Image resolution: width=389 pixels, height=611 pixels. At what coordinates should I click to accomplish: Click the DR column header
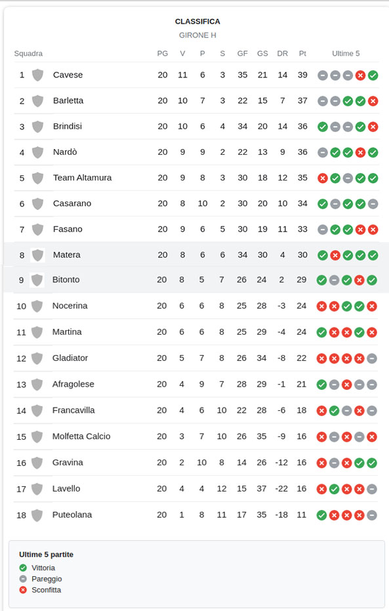(x=282, y=53)
